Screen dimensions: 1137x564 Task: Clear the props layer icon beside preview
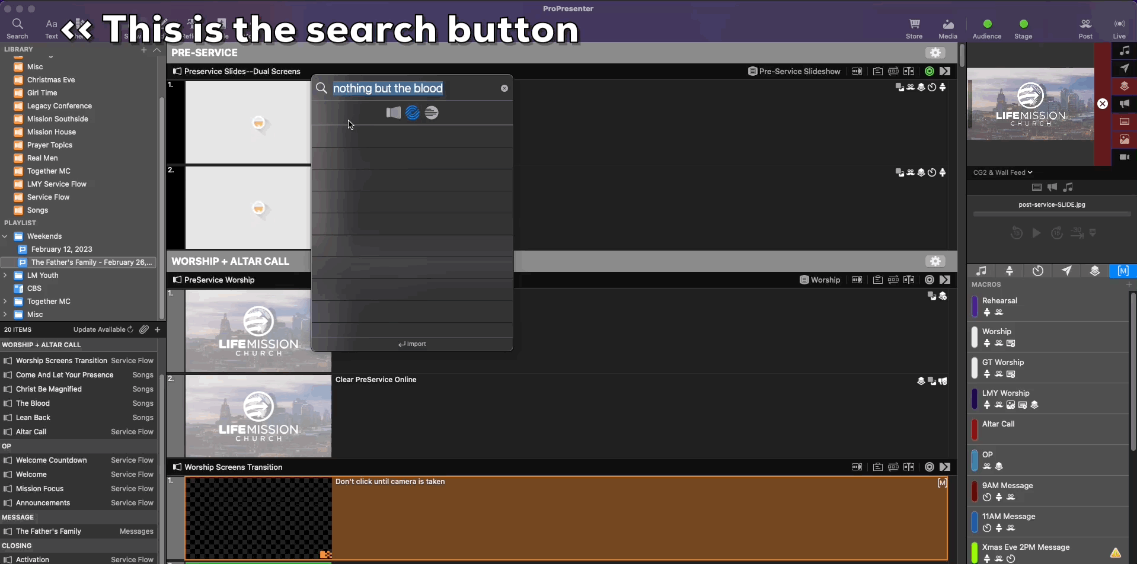(1125, 86)
